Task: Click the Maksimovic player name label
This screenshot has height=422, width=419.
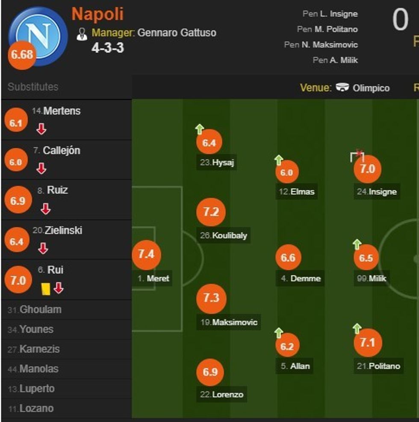Action: click(x=235, y=322)
